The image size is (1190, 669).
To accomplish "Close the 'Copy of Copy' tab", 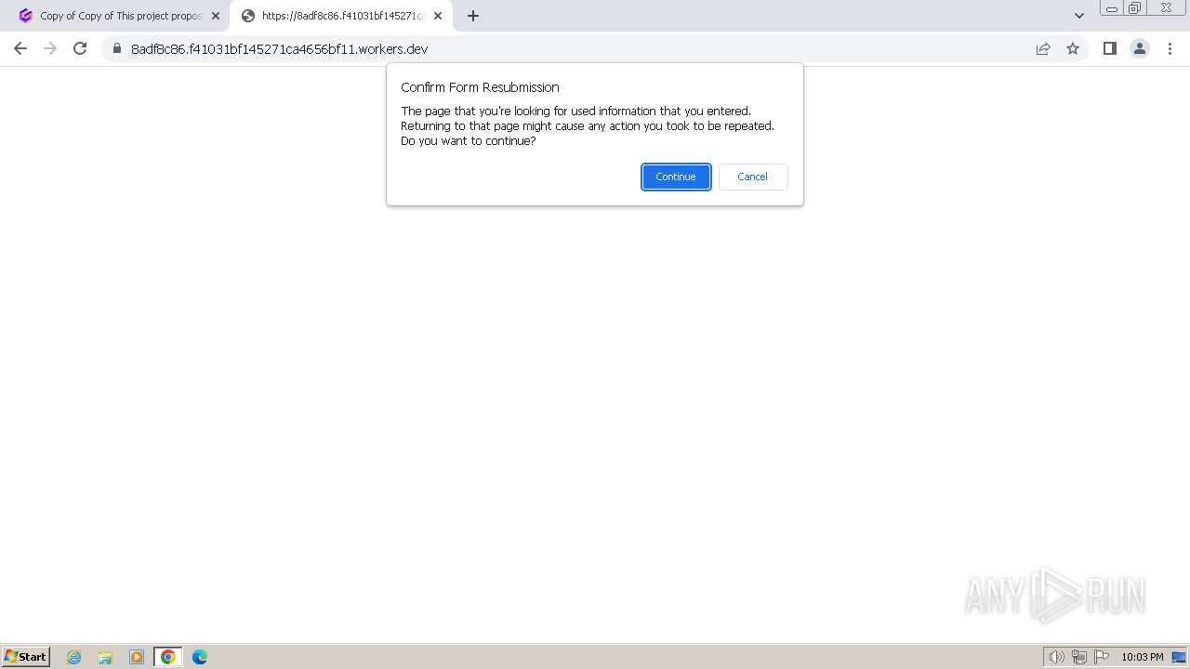I will pyautogui.click(x=216, y=16).
